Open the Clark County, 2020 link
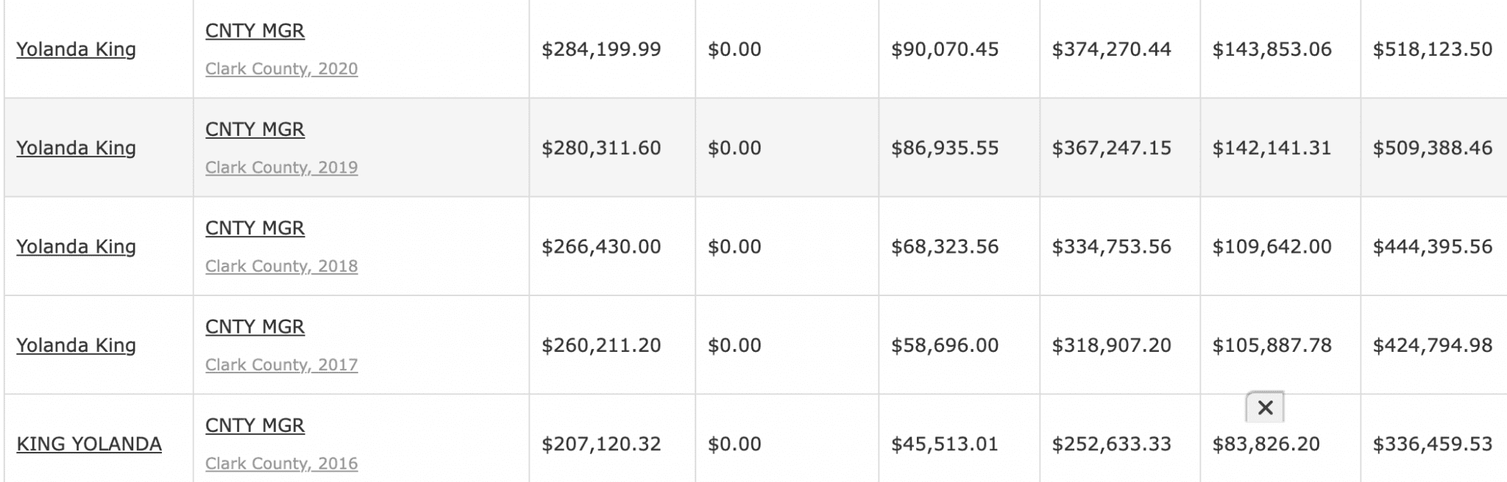 (281, 69)
